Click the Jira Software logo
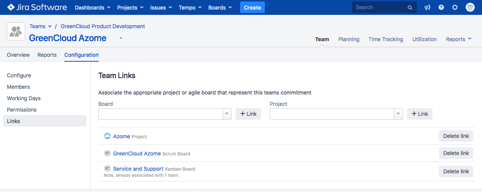 coord(37,7)
